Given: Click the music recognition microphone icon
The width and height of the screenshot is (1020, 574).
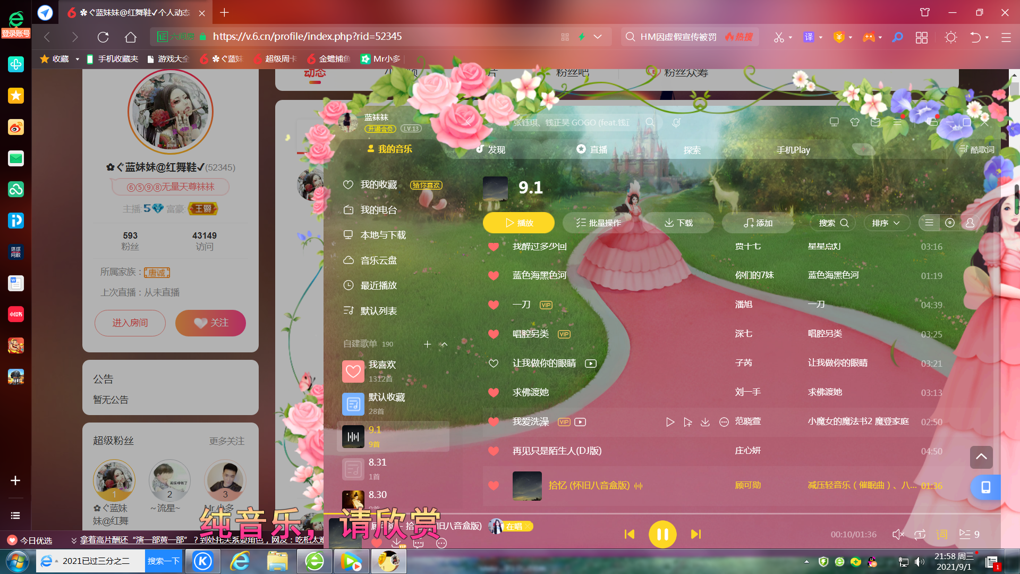Looking at the screenshot, I should pos(676,123).
